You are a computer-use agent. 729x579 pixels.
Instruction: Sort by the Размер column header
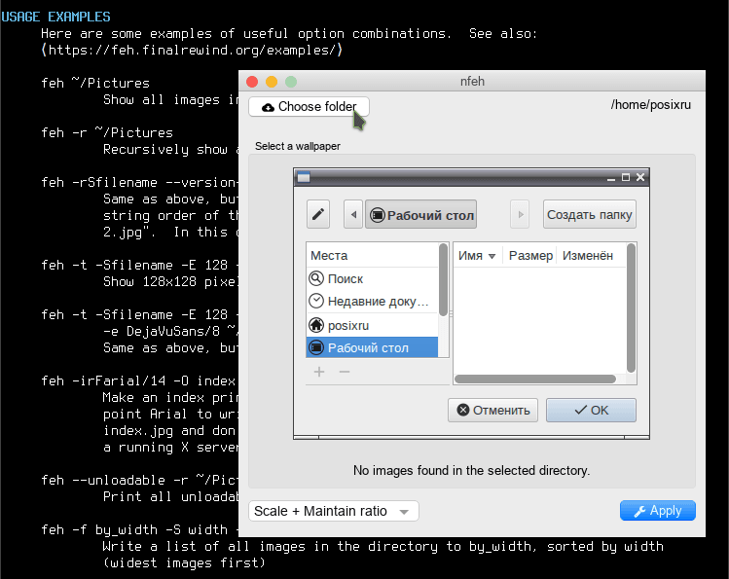[x=530, y=256]
